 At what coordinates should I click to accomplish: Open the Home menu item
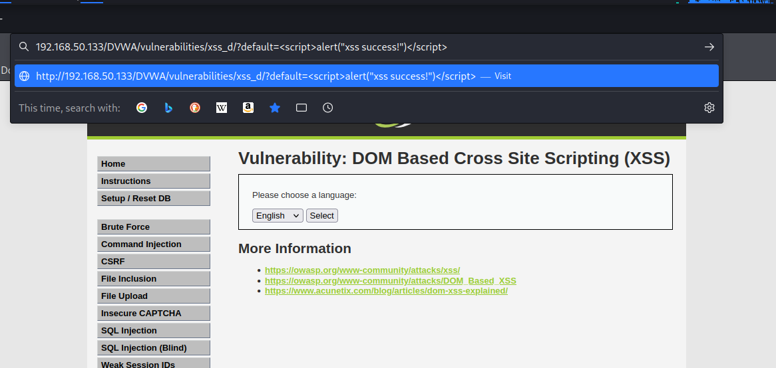click(154, 163)
